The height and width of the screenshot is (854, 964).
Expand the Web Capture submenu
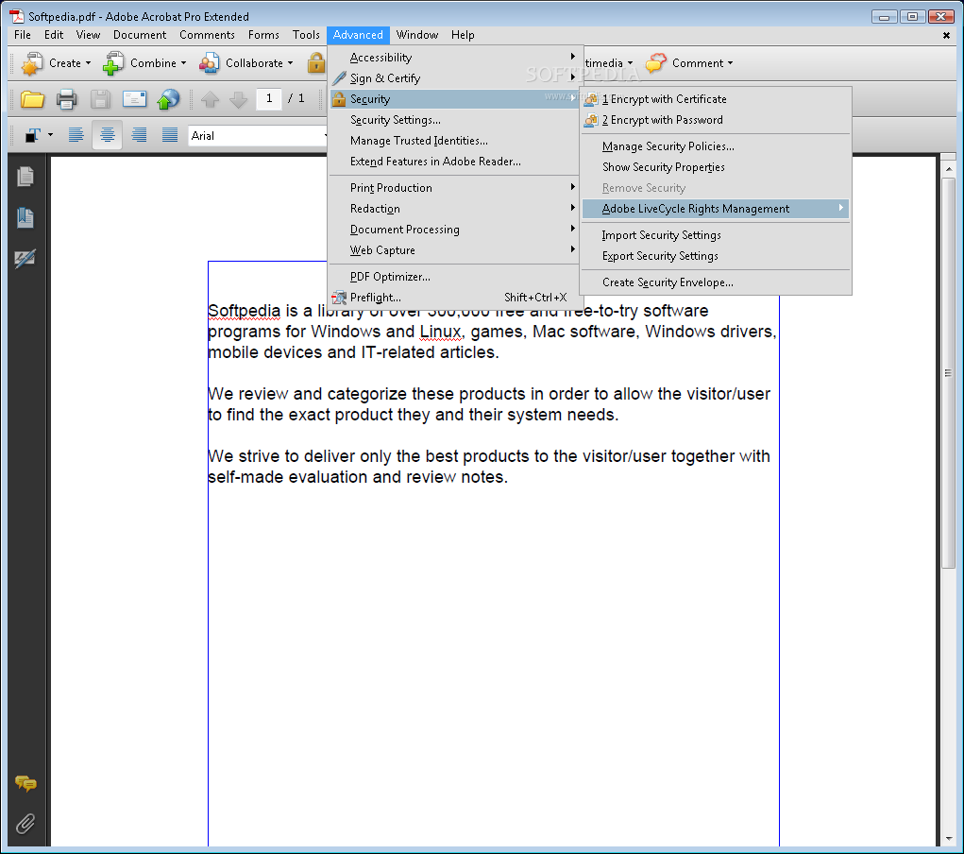point(455,250)
